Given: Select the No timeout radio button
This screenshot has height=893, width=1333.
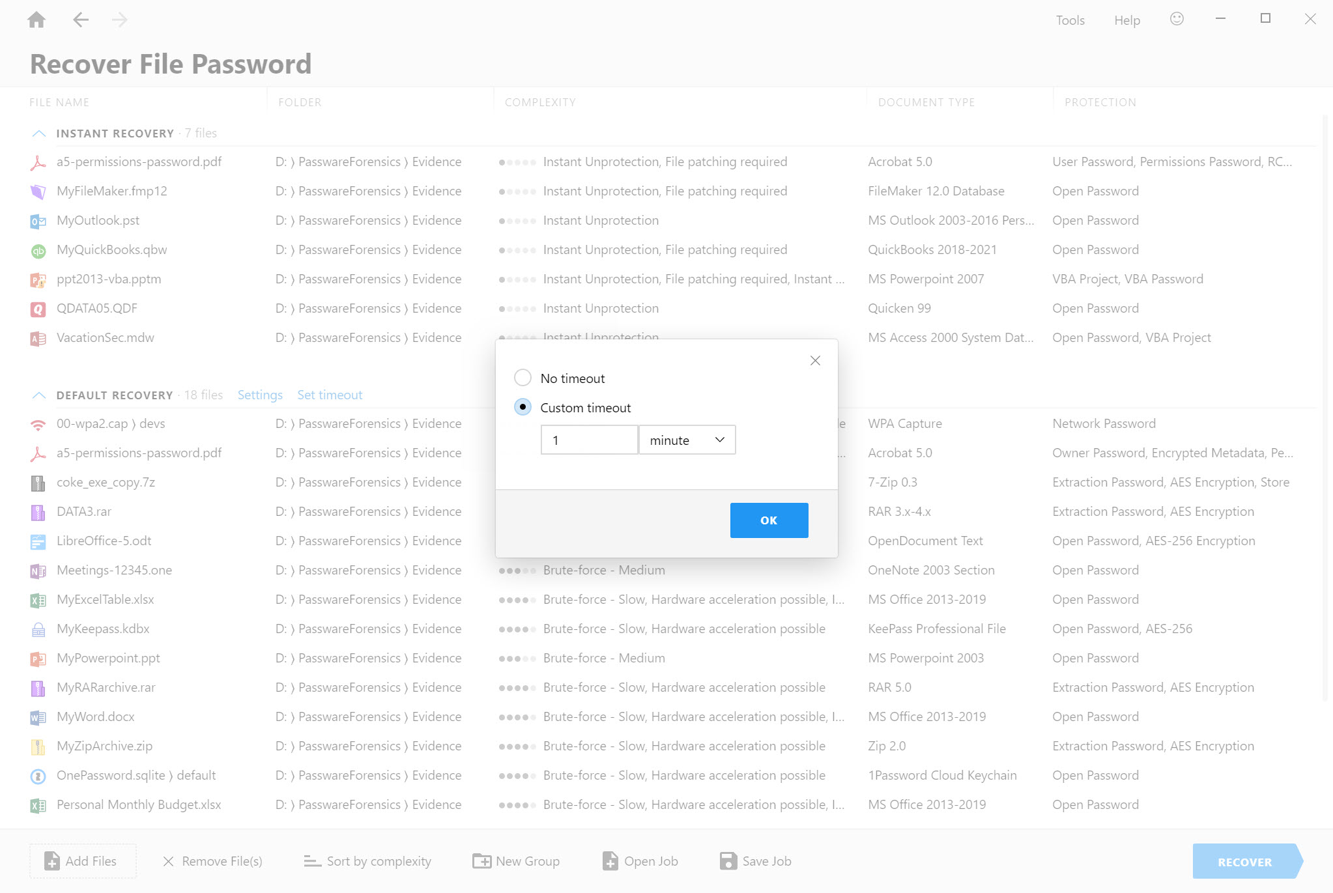Looking at the screenshot, I should pyautogui.click(x=523, y=378).
